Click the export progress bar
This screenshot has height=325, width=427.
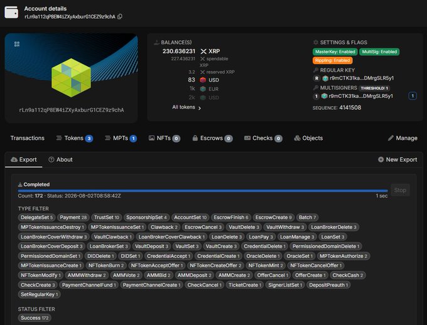203,191
